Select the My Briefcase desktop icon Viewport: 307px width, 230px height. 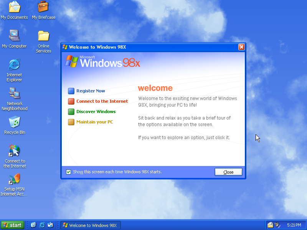coord(43,10)
